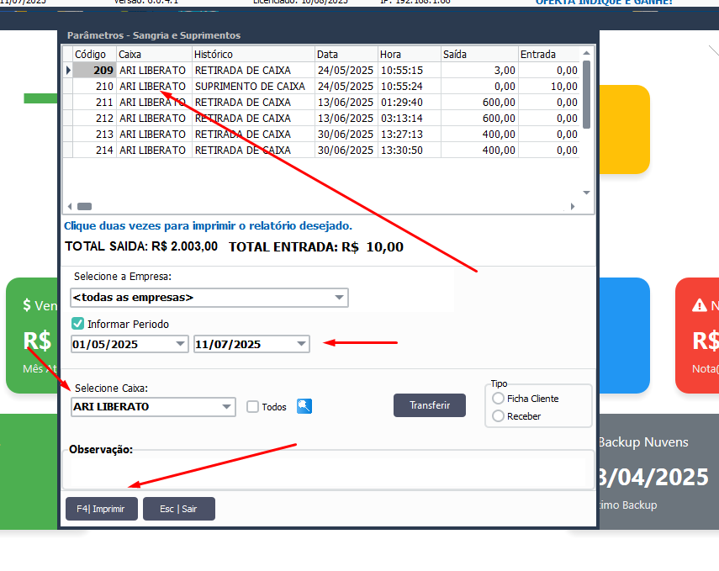The image size is (719, 571).
Task: Click the magnifier search icon beside Todos
Action: coord(304,406)
